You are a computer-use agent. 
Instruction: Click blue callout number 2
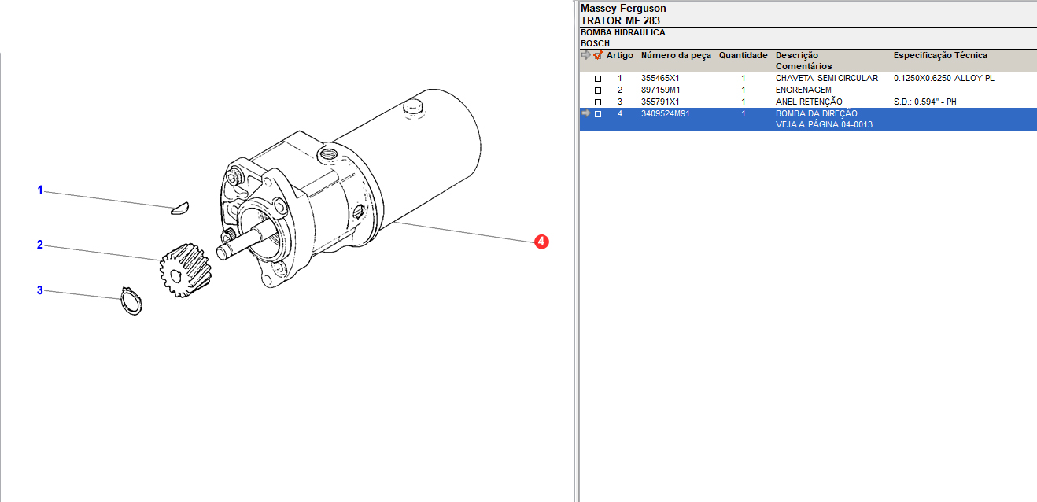coord(40,245)
